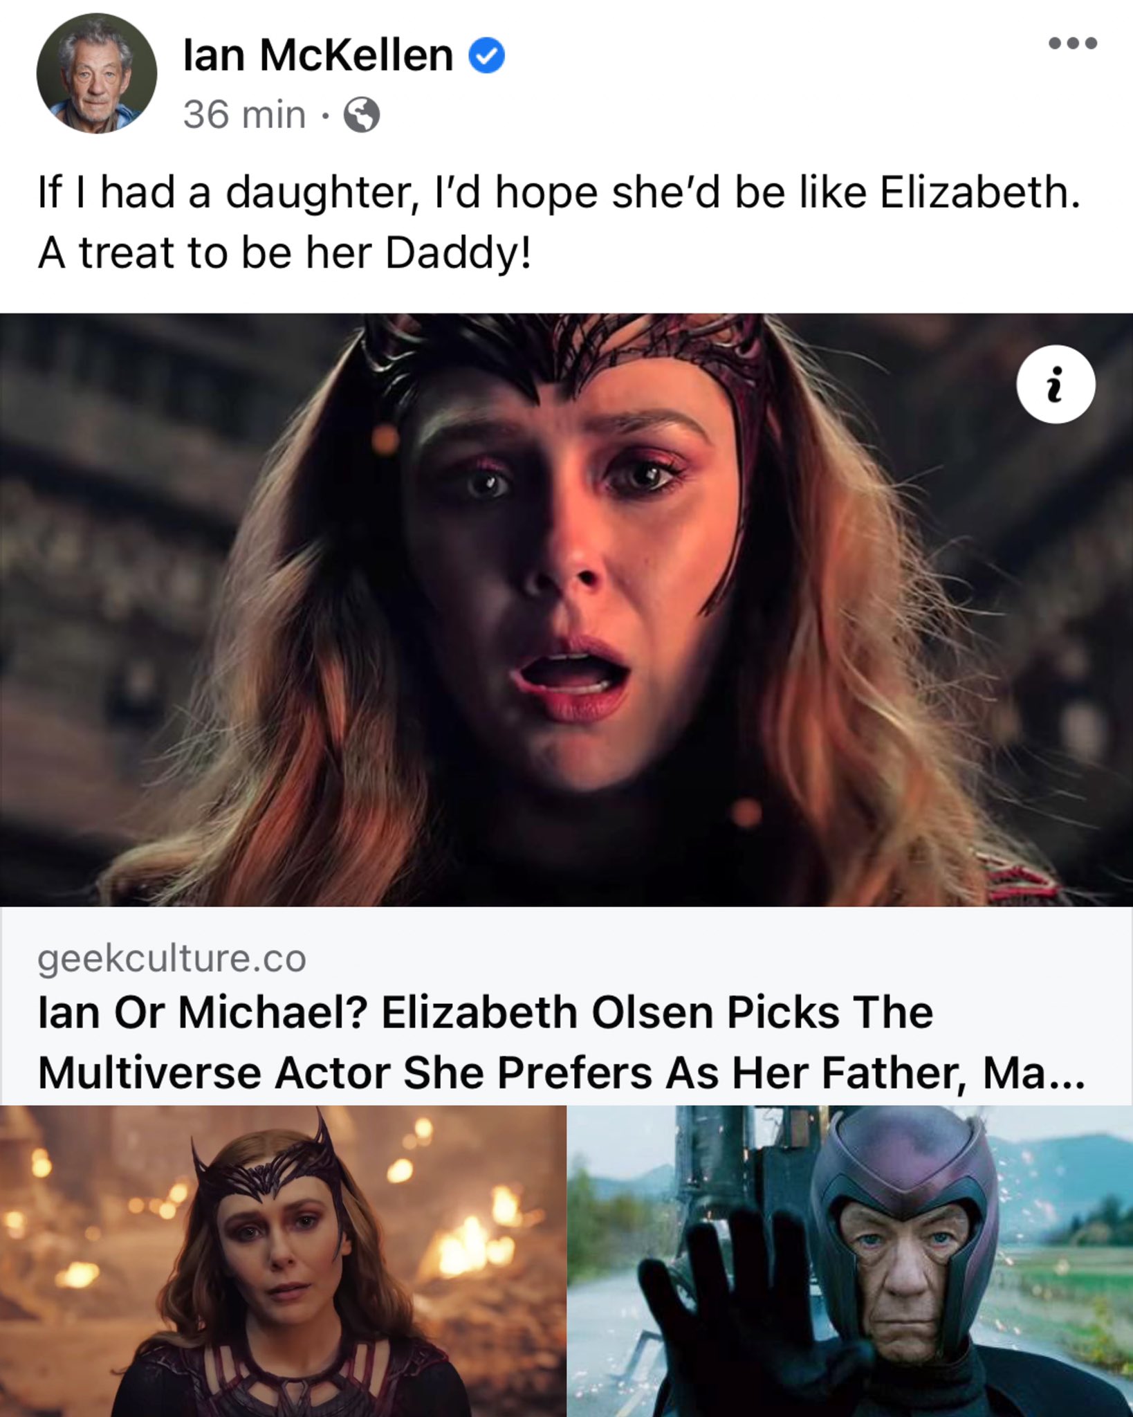Open the geekculture.co source link
The width and height of the screenshot is (1133, 1417).
[172, 958]
